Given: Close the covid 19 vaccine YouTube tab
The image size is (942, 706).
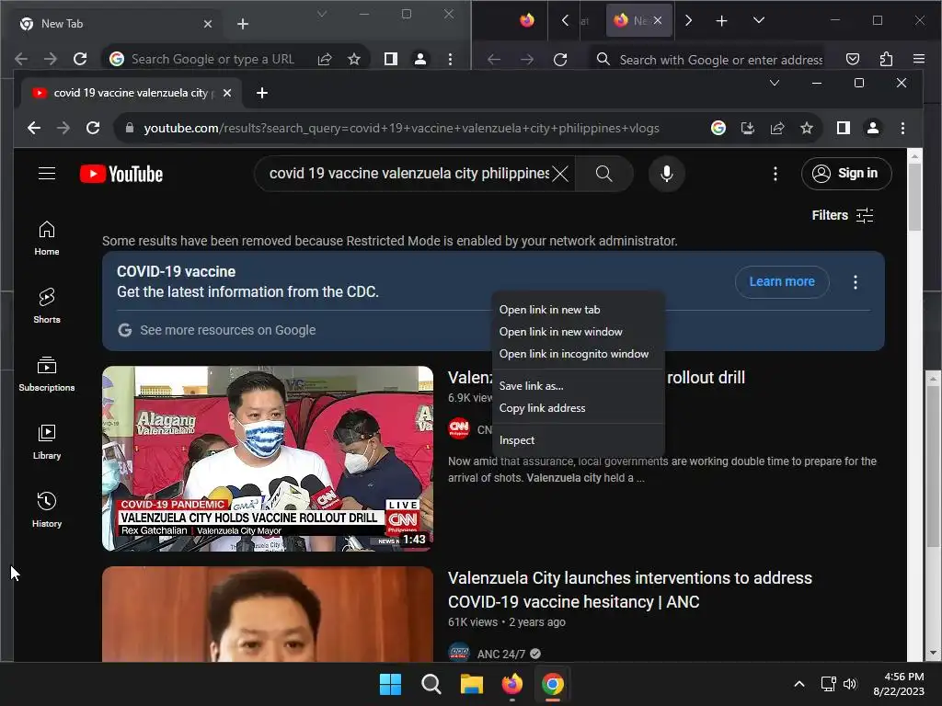Looking at the screenshot, I should 227,93.
